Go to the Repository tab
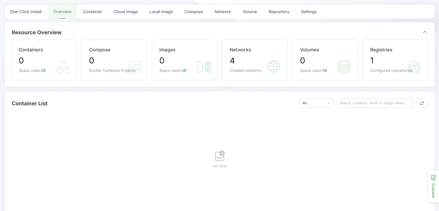 279,12
